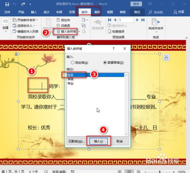Click the Save icon in title bar
The image size is (190, 173).
(7, 4)
